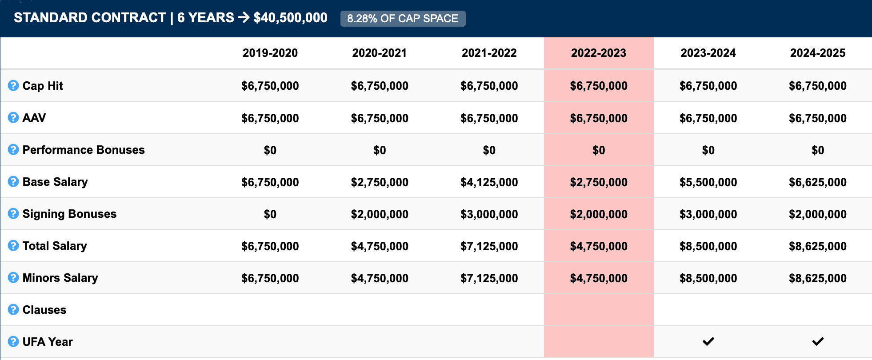
Task: Click the 2023-2024 Total Salary value $8,500,000
Action: (x=708, y=246)
